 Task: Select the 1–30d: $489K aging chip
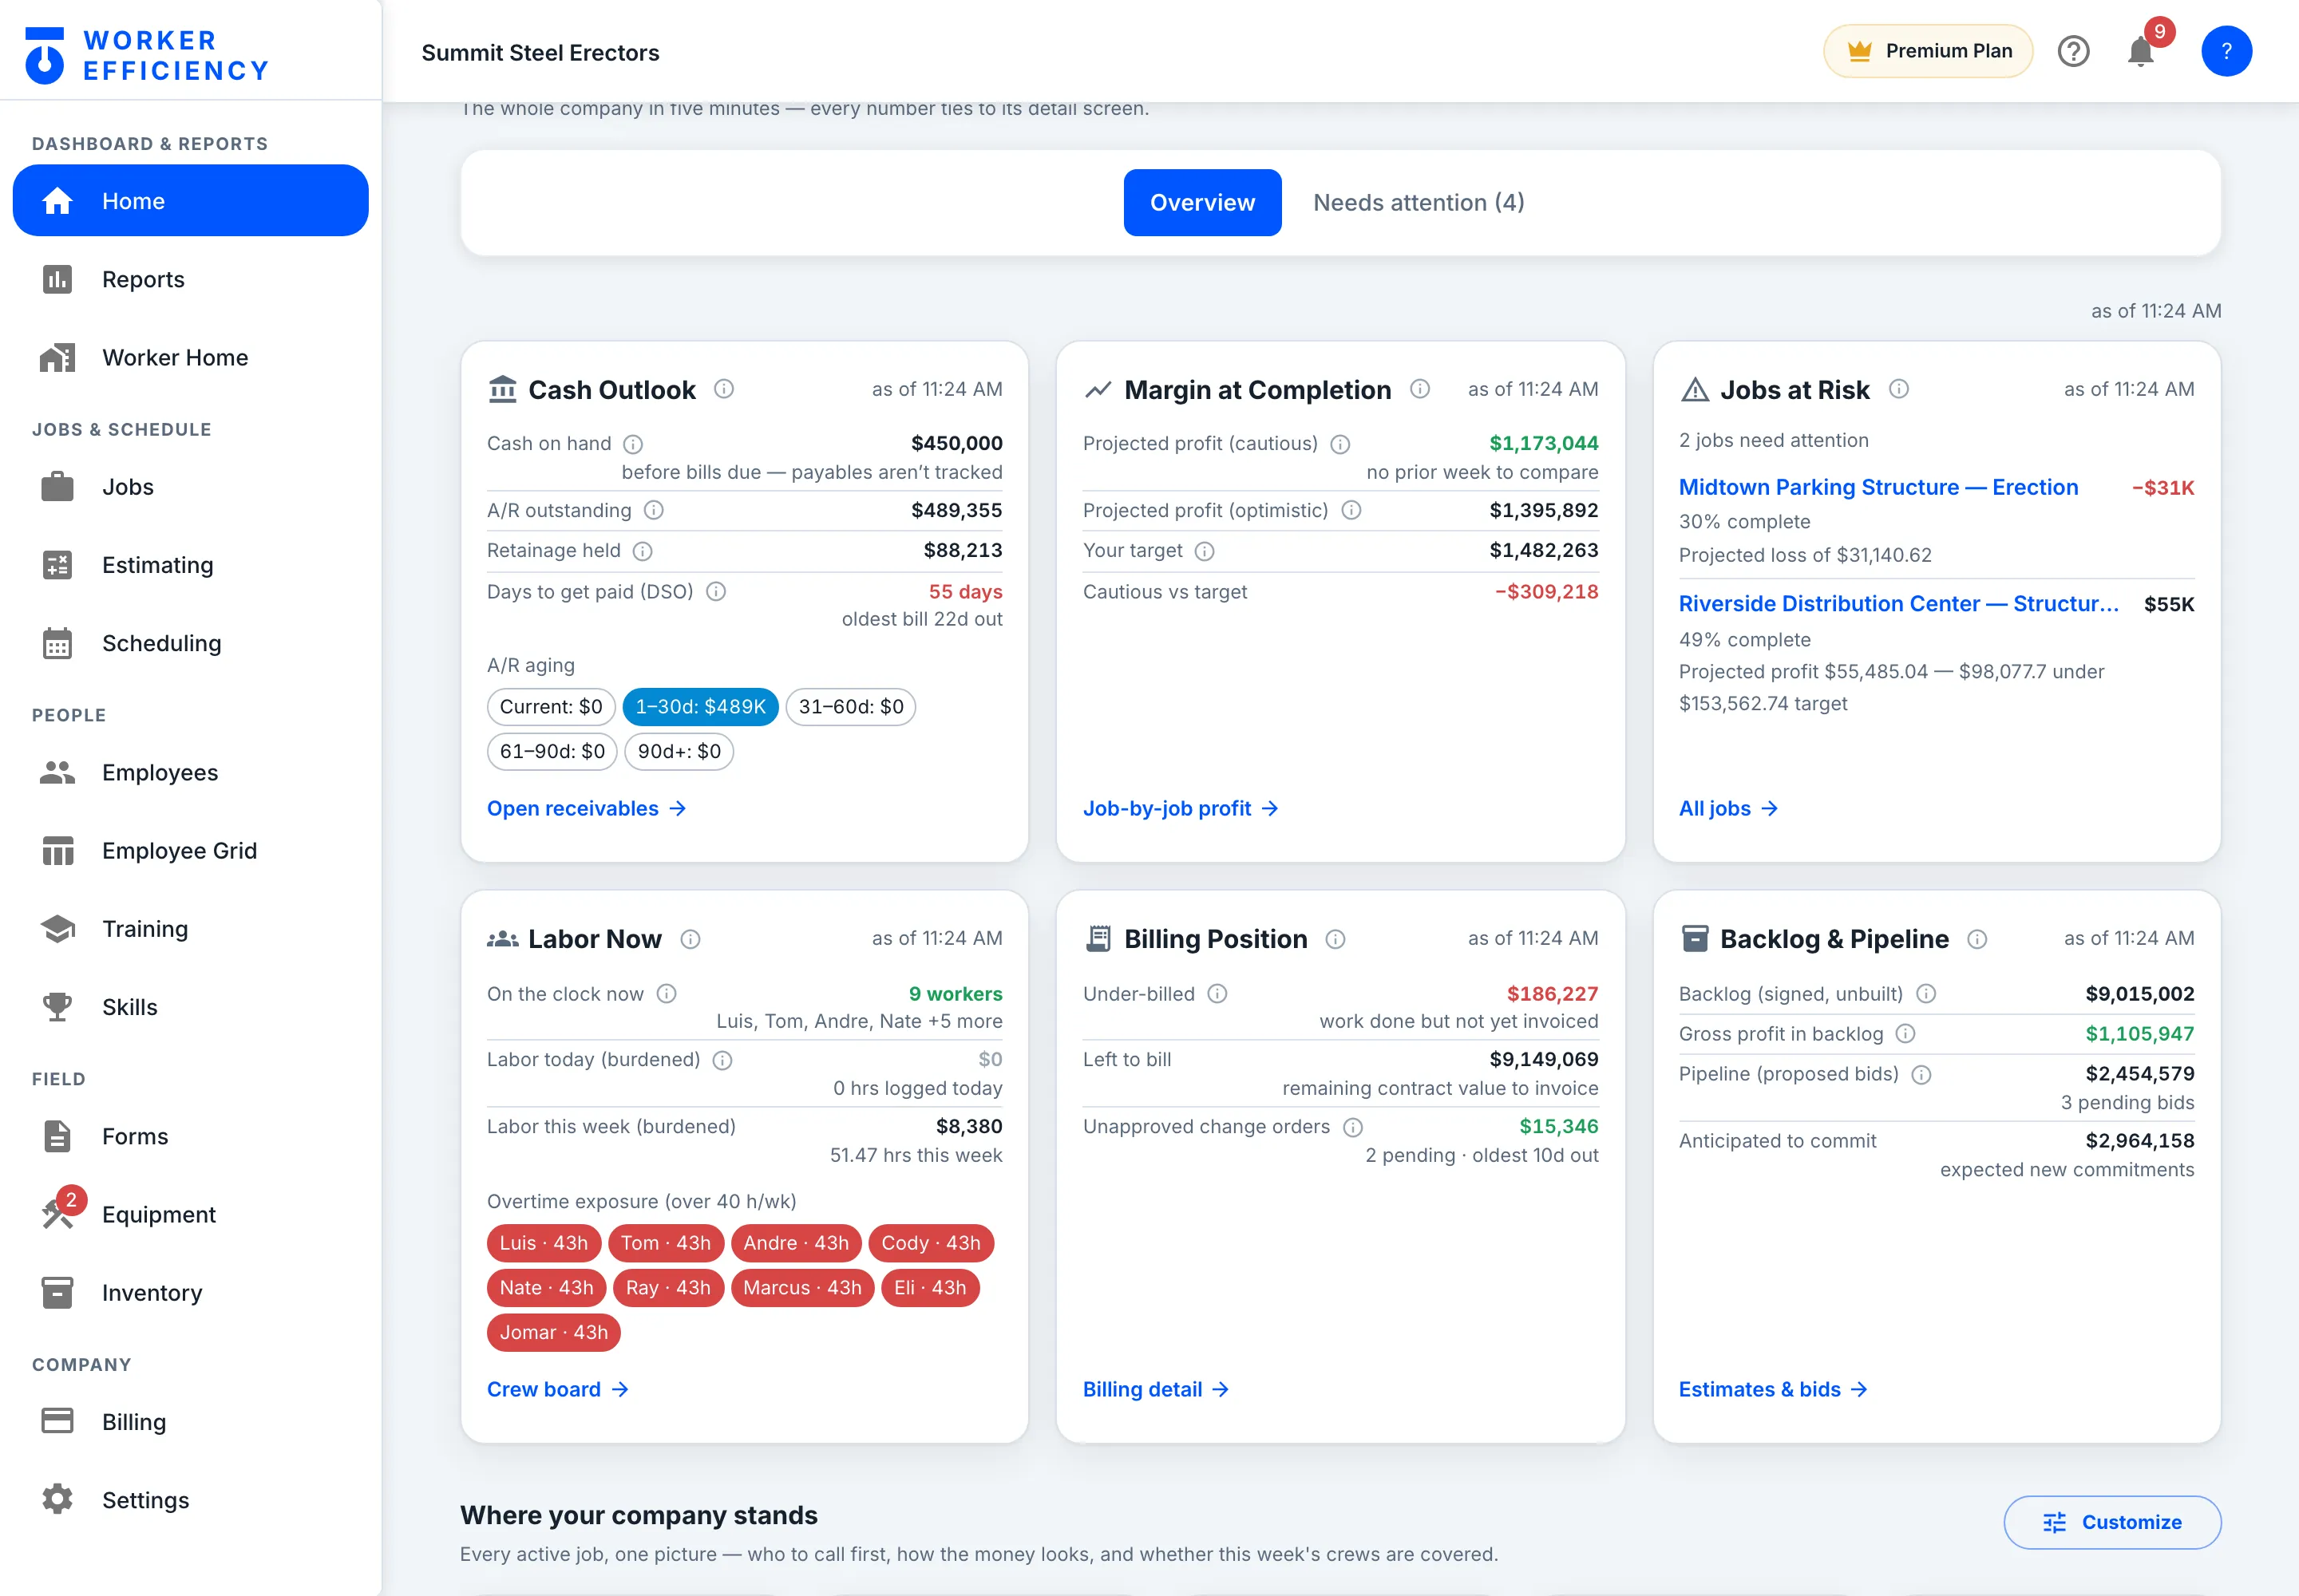click(700, 707)
